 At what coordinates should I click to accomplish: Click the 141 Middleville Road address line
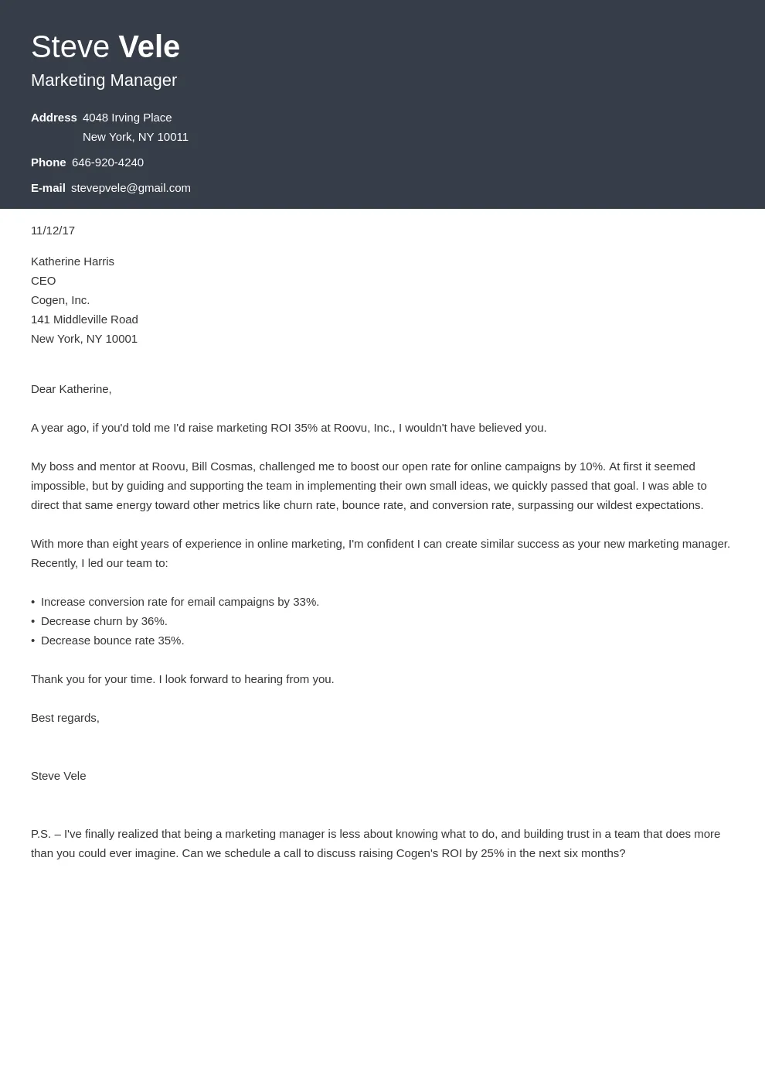[84, 319]
